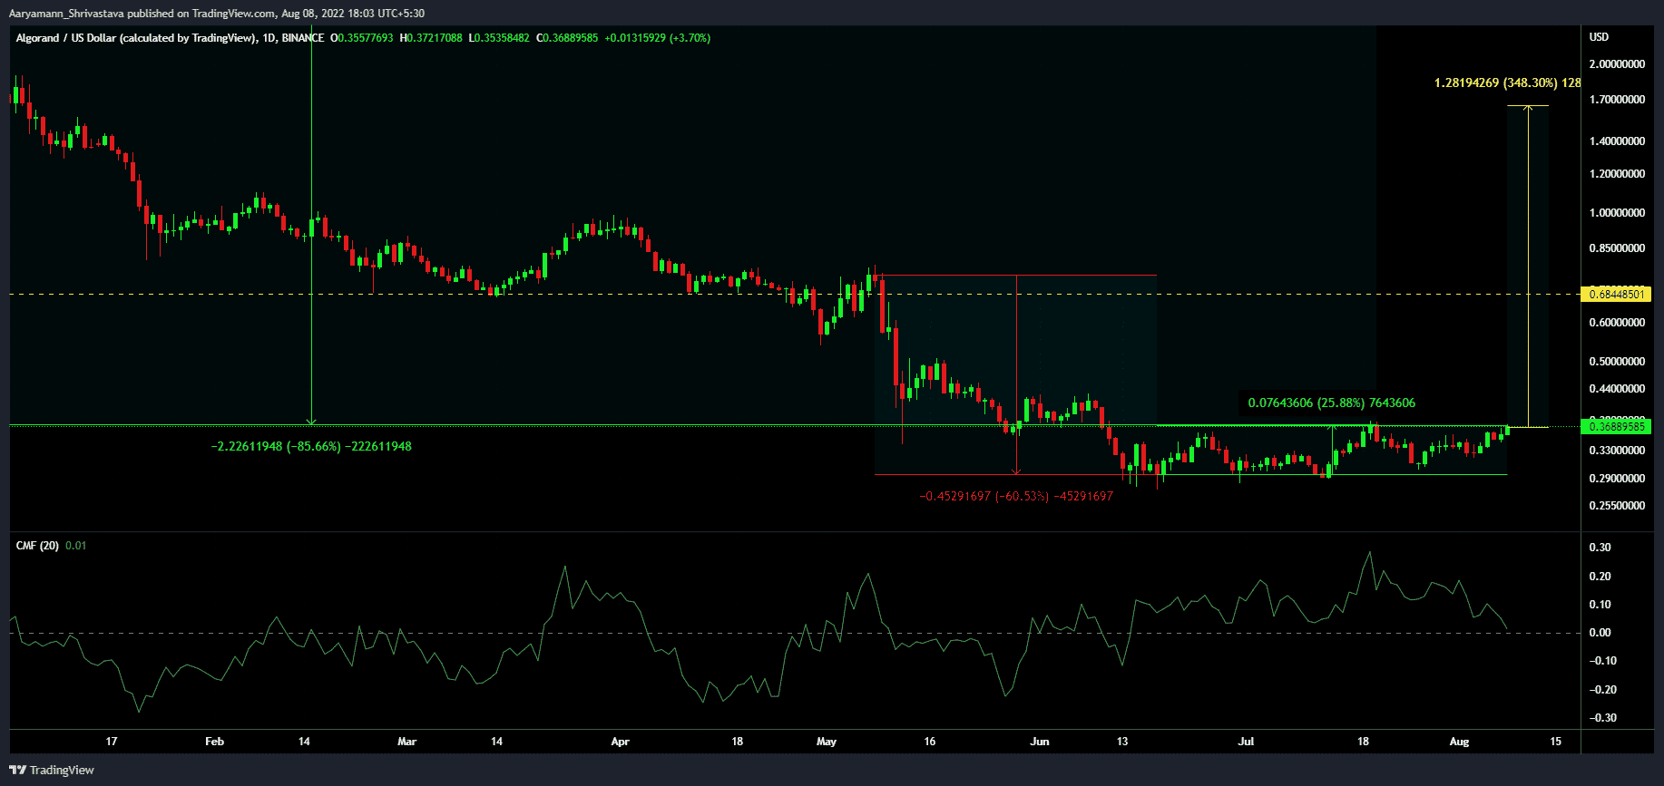Click the May date on time axis
The width and height of the screenshot is (1664, 786).
(x=827, y=742)
